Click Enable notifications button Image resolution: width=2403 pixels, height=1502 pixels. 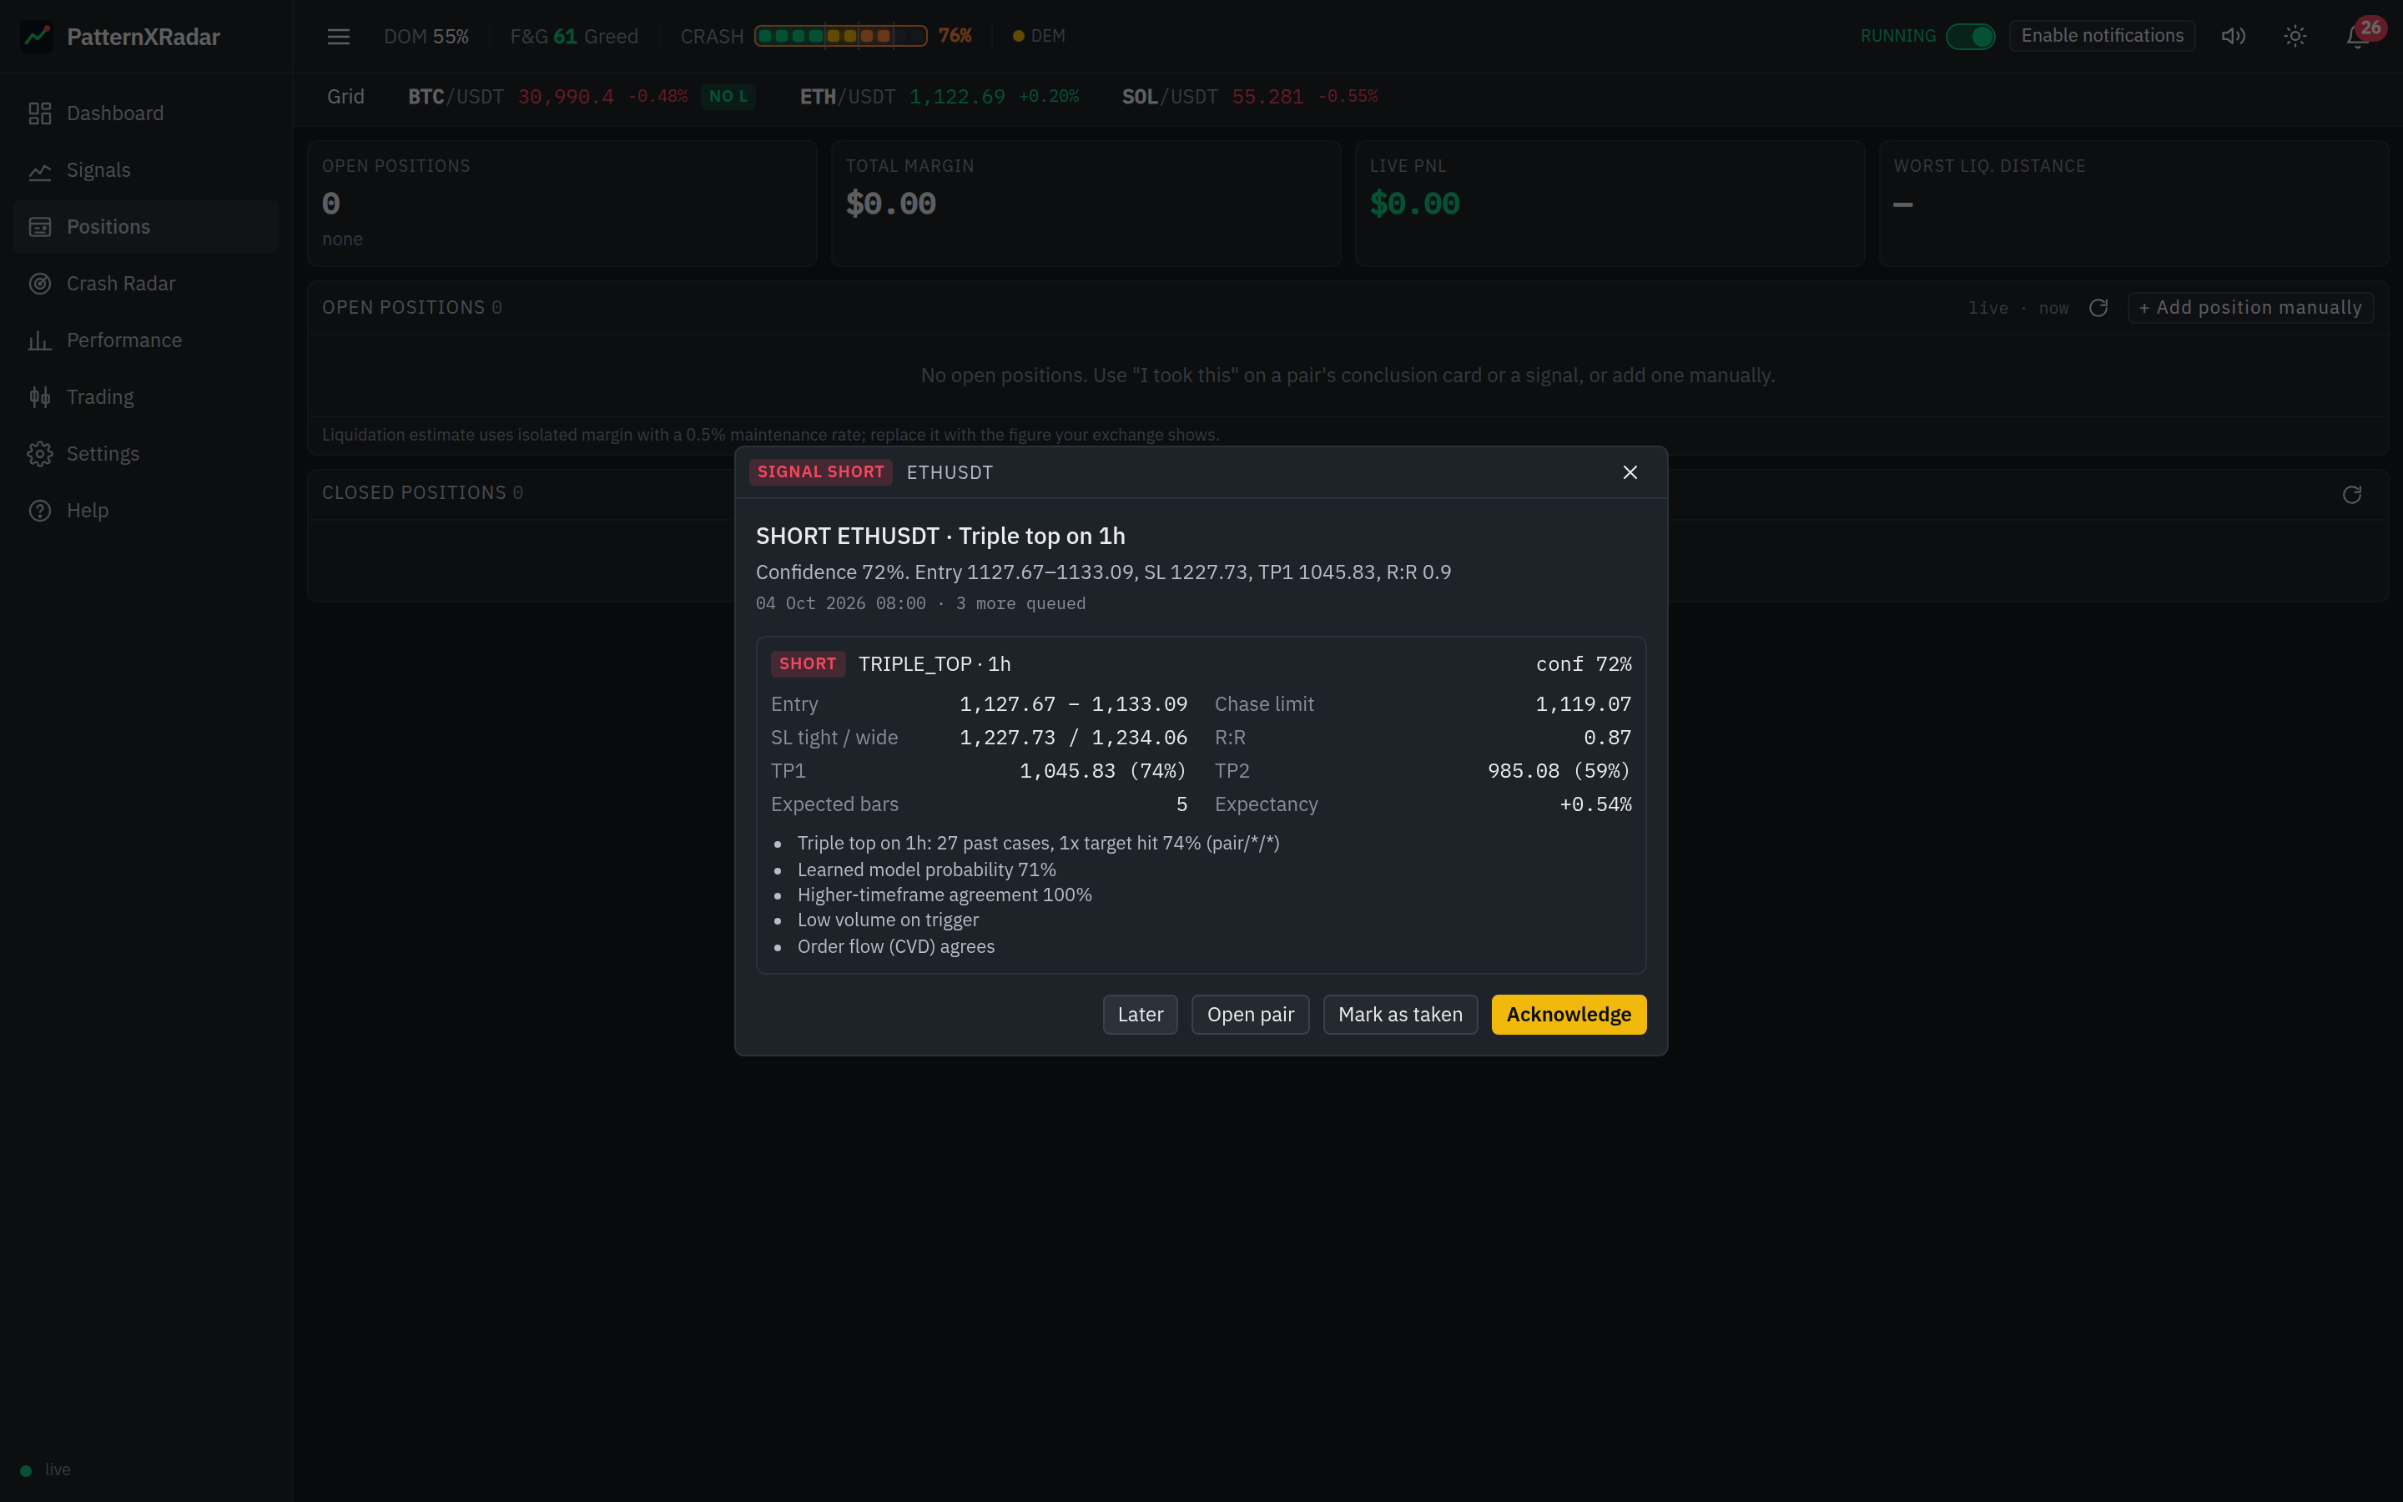click(2102, 36)
